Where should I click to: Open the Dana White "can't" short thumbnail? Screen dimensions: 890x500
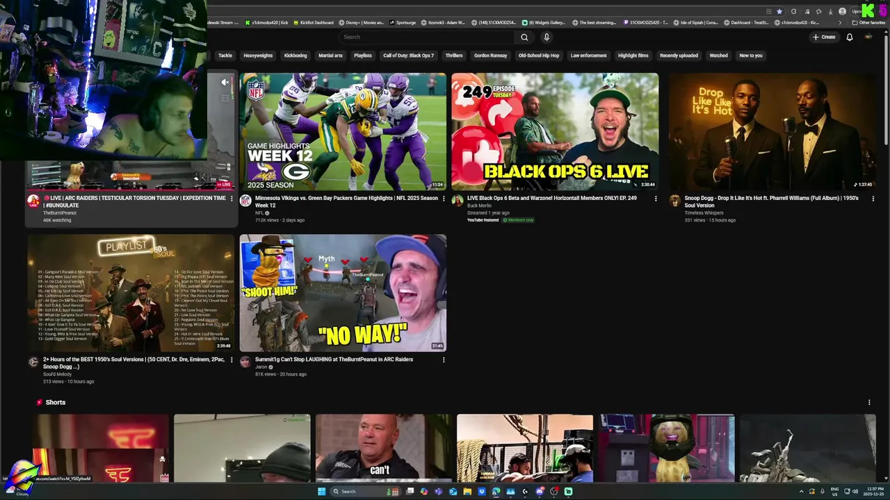click(383, 448)
